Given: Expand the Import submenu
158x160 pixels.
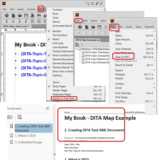Looking at the screenshot, I should (154, 70).
